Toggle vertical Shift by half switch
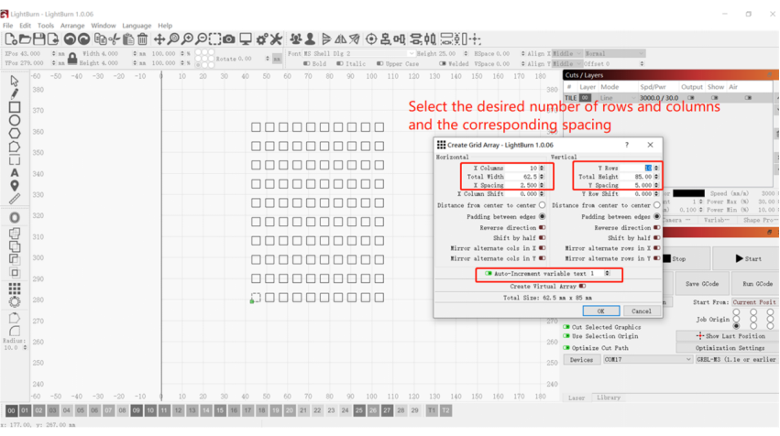Image resolution: width=780 pixels, height=436 pixels. point(656,238)
